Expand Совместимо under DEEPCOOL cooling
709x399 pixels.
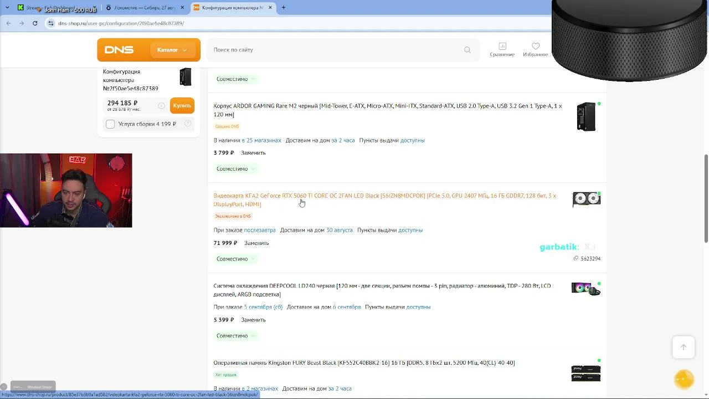235,336
